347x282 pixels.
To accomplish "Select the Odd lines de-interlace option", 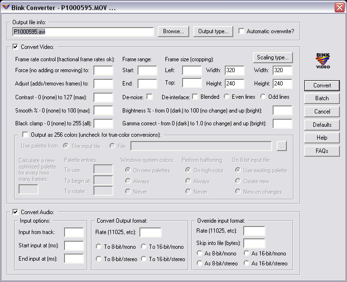I will click(263, 97).
